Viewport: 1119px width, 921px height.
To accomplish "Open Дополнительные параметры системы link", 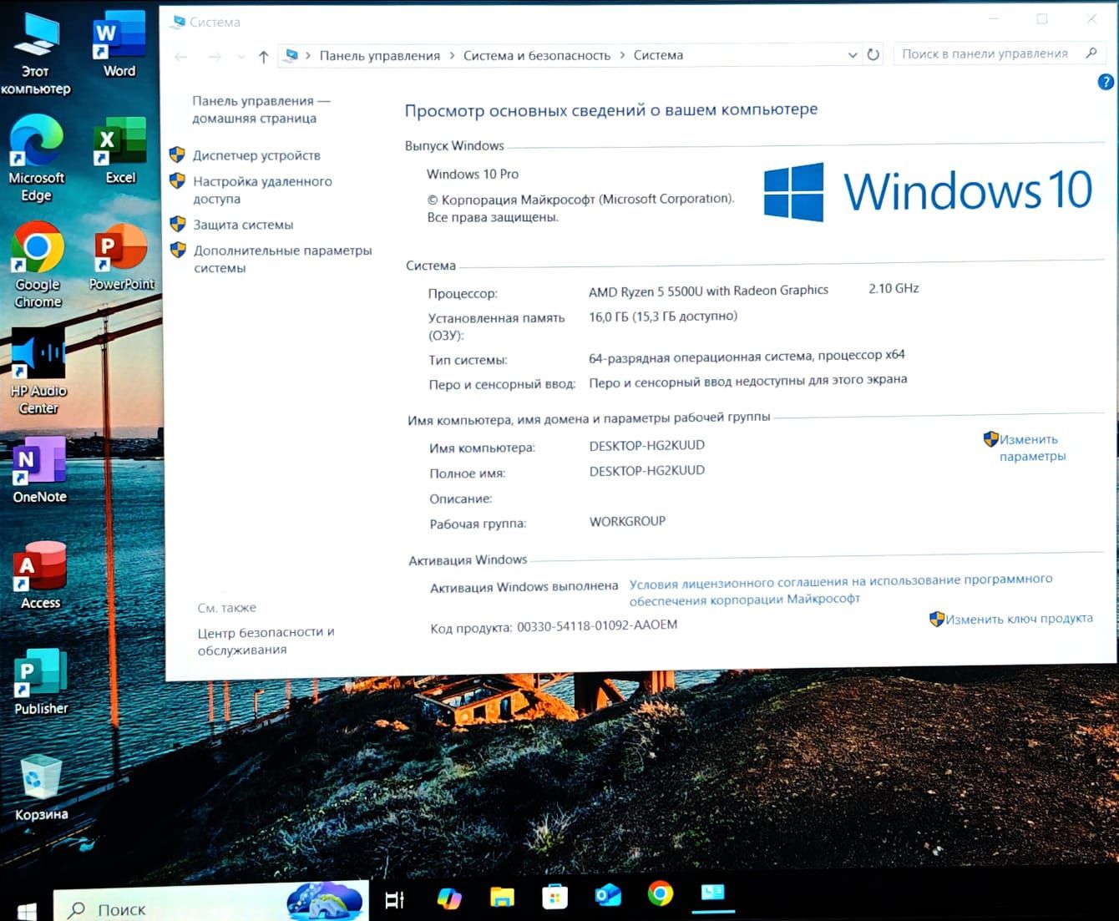I will [x=282, y=259].
